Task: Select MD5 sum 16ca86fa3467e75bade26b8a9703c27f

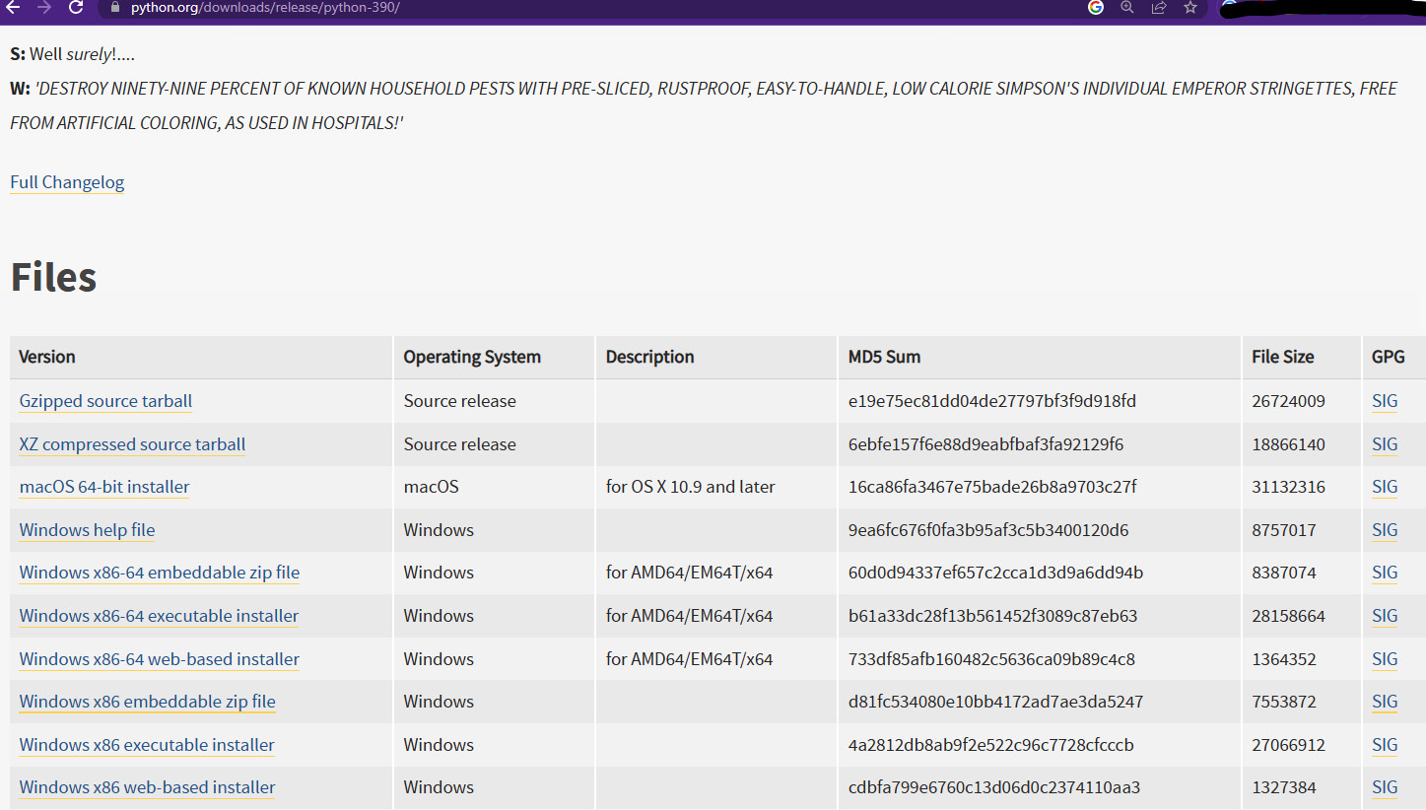Action: pos(992,487)
